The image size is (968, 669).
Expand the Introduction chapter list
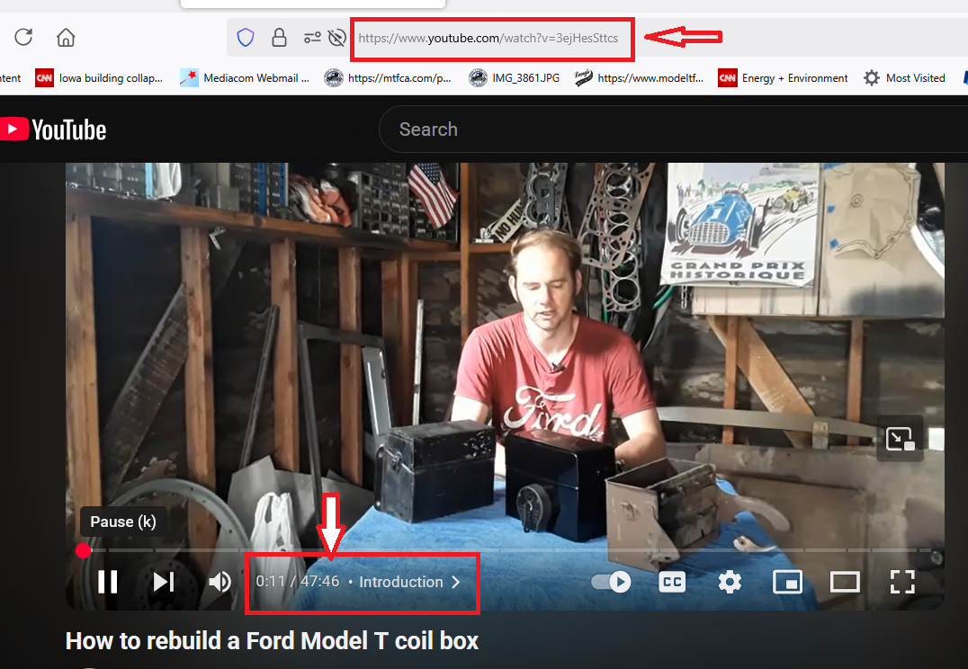(x=410, y=582)
